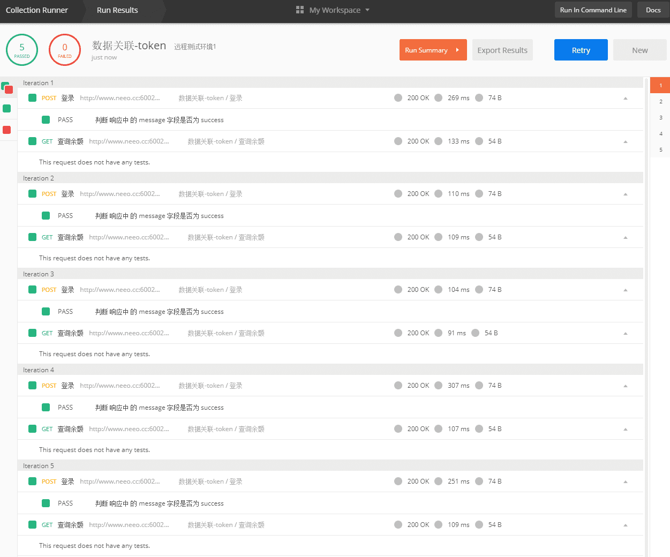Click green status square of Iteration 4 登录
670x557 pixels.
click(33, 386)
